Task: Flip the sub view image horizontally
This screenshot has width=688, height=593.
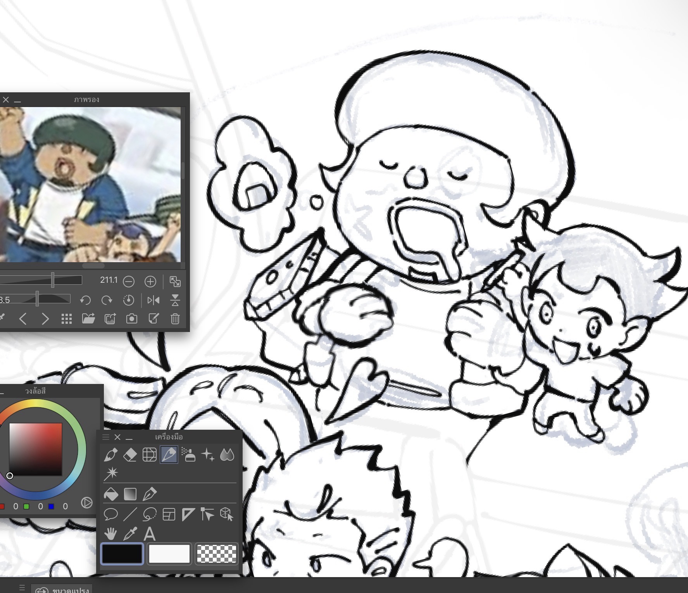Action: pyautogui.click(x=153, y=300)
